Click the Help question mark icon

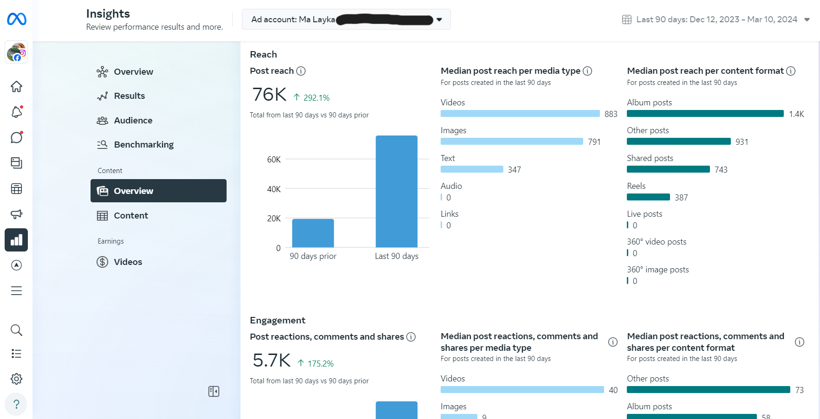click(x=16, y=404)
